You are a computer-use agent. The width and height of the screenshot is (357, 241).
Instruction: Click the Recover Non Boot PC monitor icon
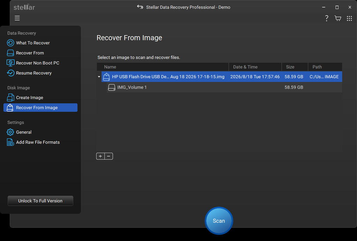(x=10, y=63)
